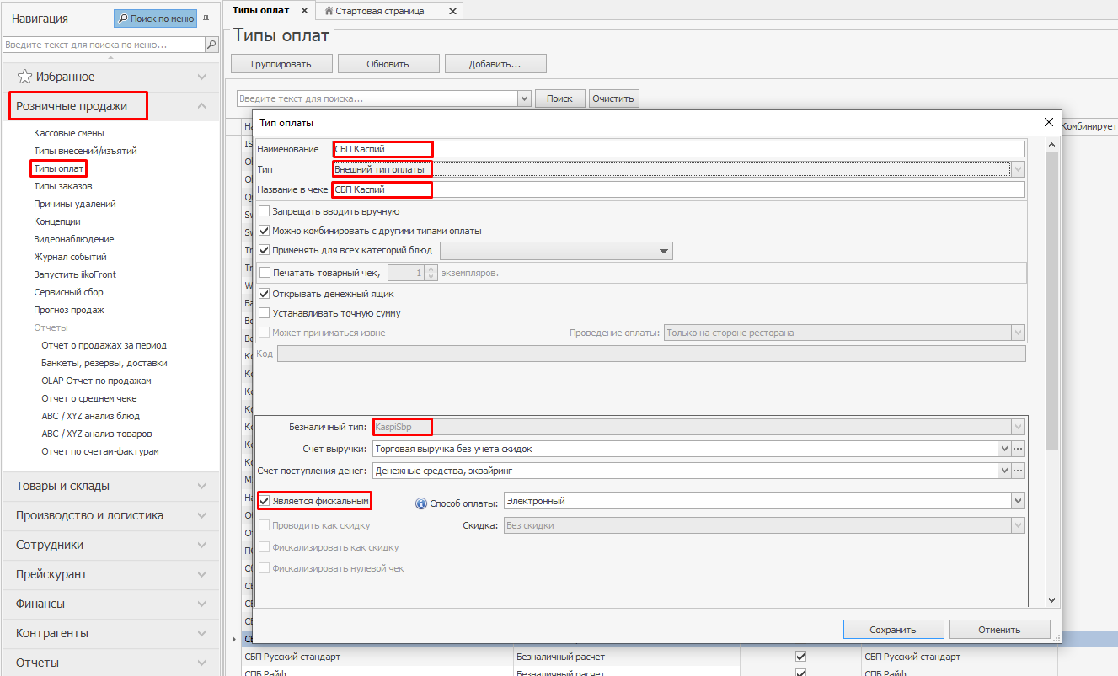Open Журнал событий menu item
Screen dimensions: 1118x676
[x=70, y=257]
